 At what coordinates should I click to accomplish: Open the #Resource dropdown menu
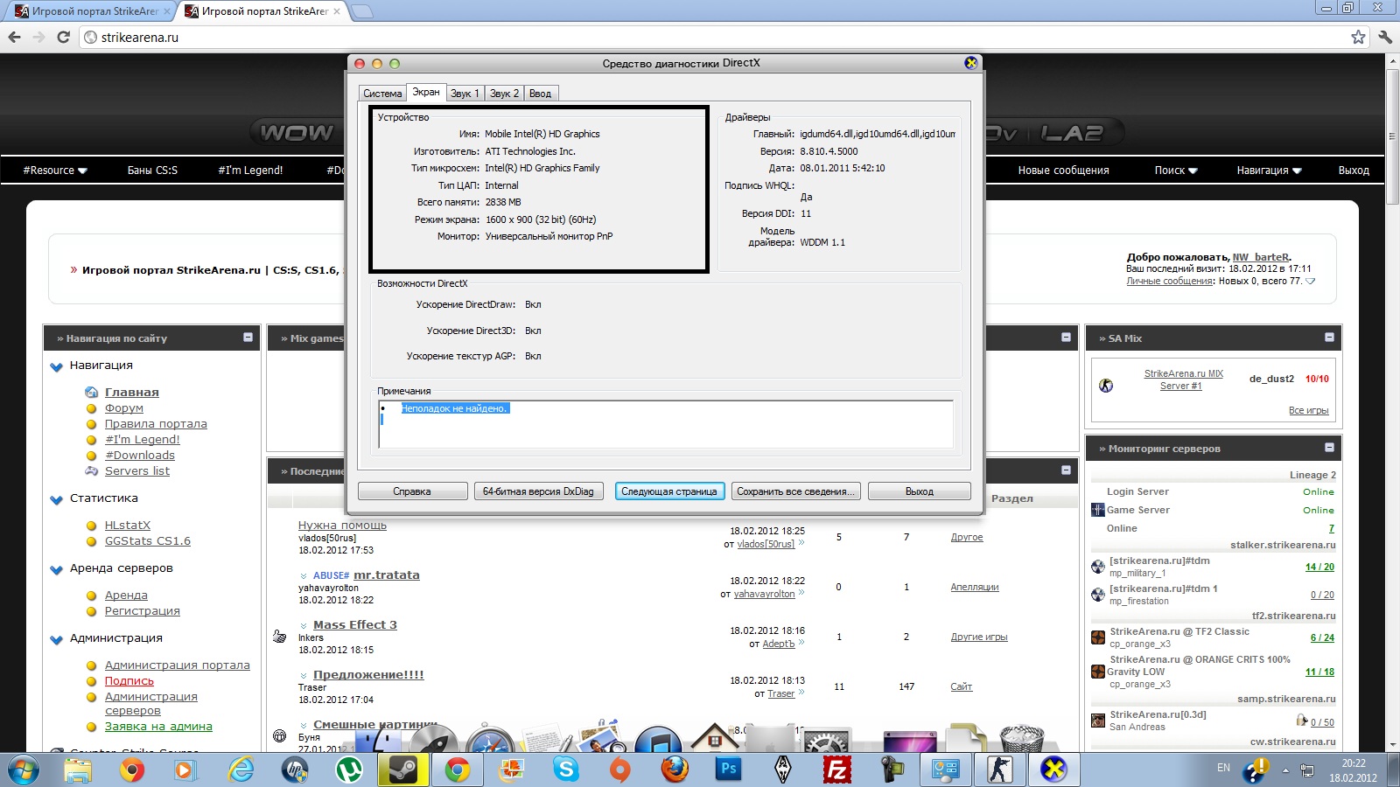[55, 171]
